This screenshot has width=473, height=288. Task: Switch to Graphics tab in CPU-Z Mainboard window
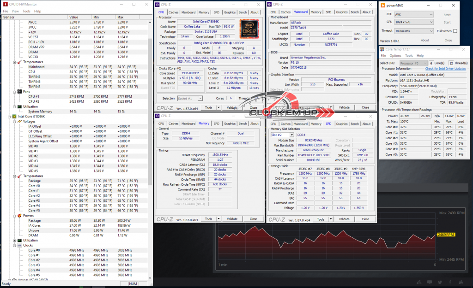[342, 12]
